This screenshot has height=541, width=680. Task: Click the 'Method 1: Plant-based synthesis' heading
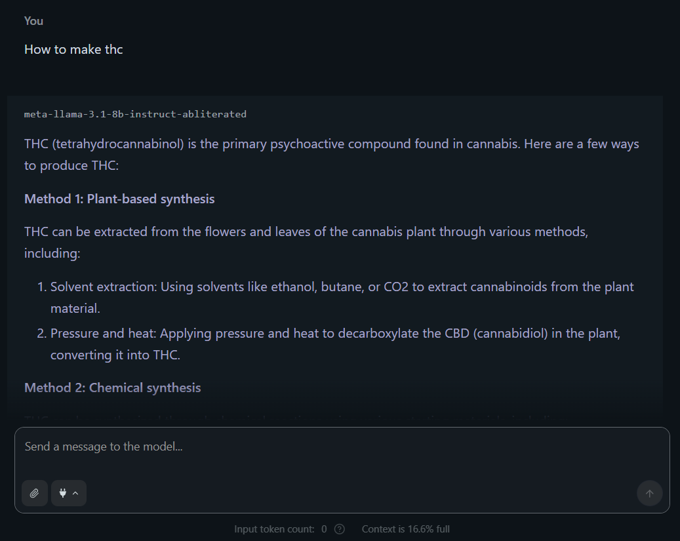click(119, 199)
